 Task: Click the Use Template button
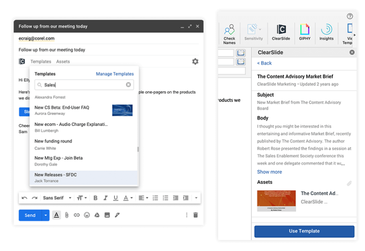[304, 231]
